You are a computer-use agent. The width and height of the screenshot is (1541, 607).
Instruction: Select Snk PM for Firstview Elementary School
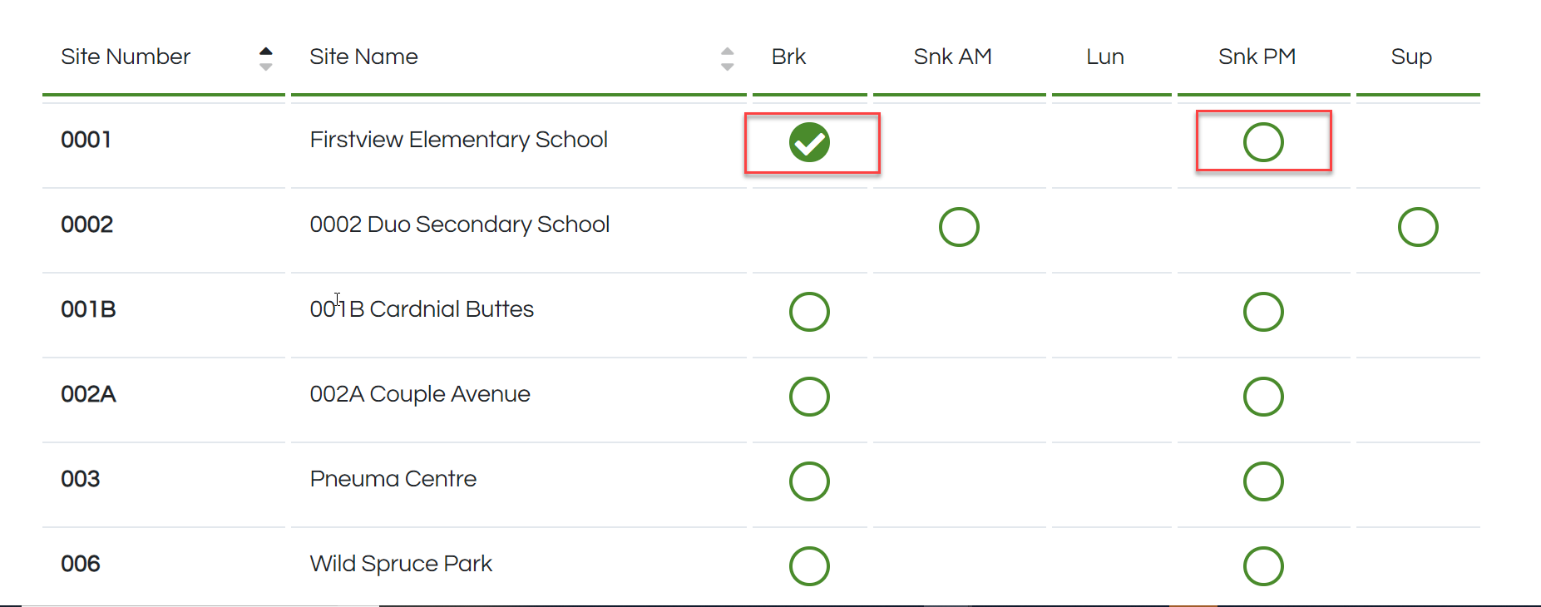[x=1263, y=142]
